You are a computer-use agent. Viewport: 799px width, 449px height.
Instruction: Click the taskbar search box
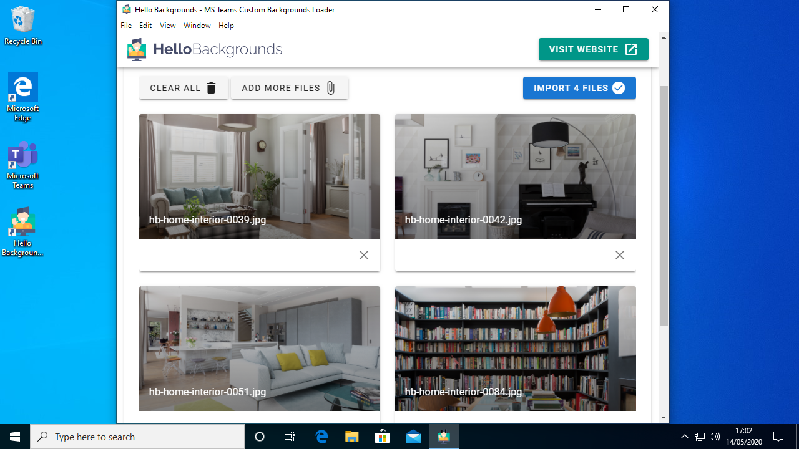pyautogui.click(x=137, y=437)
